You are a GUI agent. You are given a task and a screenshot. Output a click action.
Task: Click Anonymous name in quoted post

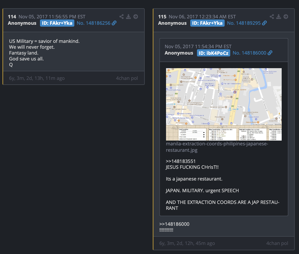(x=179, y=53)
